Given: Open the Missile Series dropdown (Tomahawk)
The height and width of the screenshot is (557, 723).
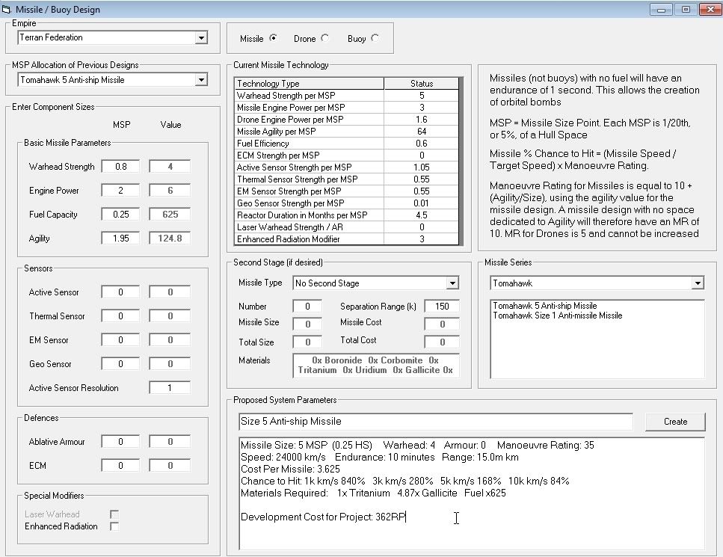Looking at the screenshot, I should click(x=698, y=283).
